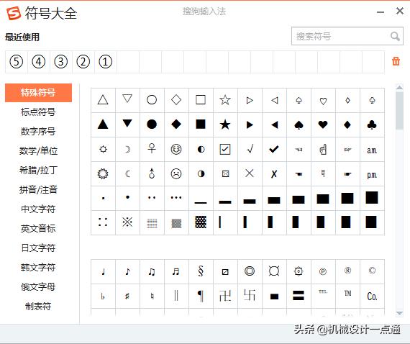Open 韩文字符 category

click(x=38, y=267)
